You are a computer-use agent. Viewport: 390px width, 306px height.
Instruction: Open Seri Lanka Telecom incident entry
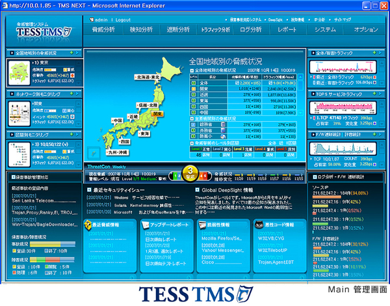(x=44, y=201)
